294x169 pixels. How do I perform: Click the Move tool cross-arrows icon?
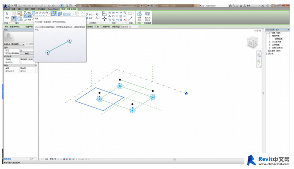[x=104, y=19]
